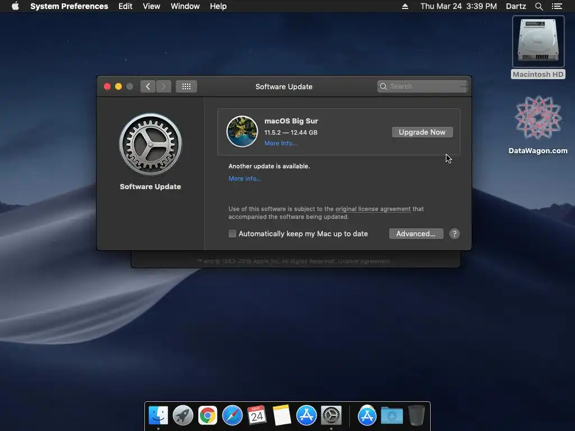This screenshot has height=431, width=575.
Task: Open the Apple menu
Action: click(x=15, y=6)
